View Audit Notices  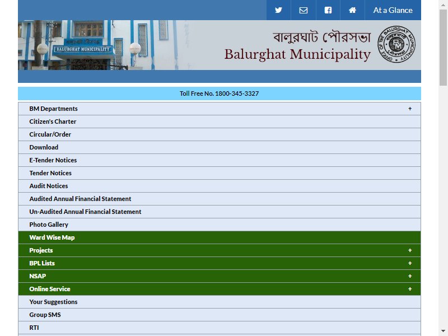point(220,186)
